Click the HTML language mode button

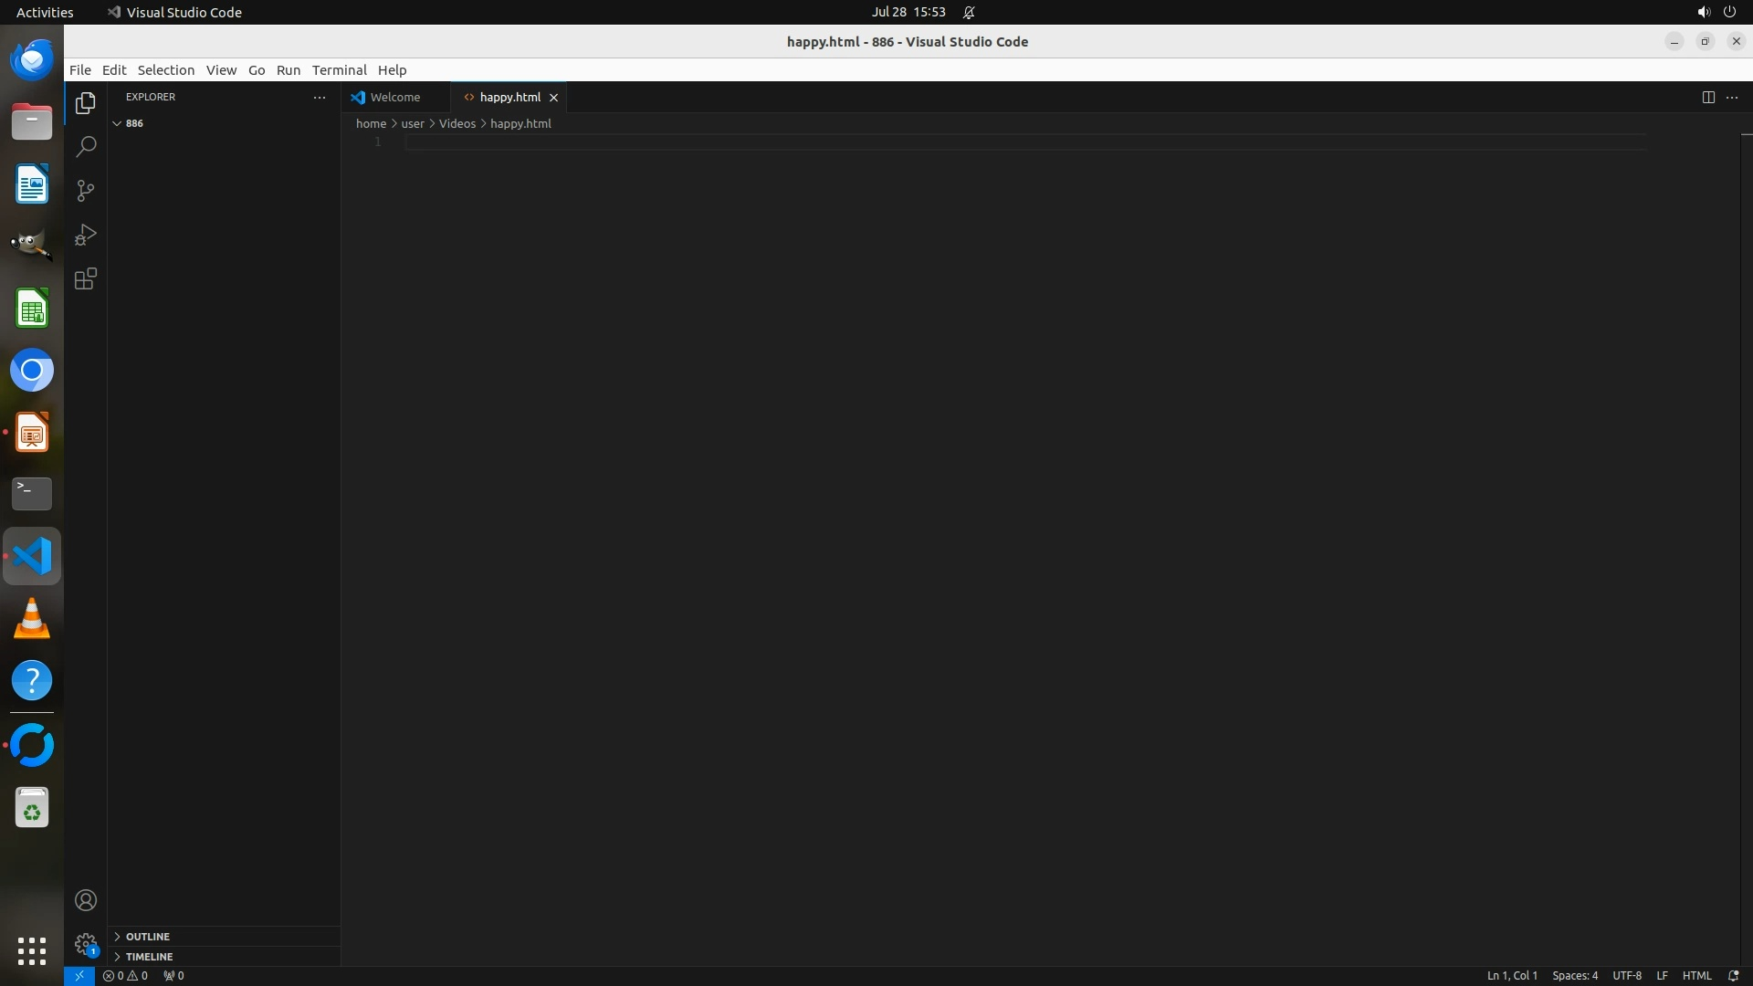1696,975
